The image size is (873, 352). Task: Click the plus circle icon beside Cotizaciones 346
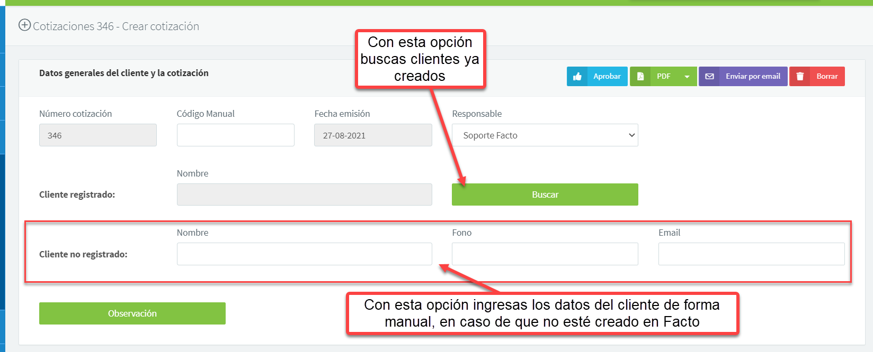coord(24,25)
